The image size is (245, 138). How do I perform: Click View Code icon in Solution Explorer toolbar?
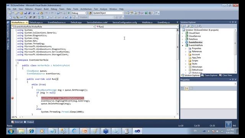tap(196, 26)
